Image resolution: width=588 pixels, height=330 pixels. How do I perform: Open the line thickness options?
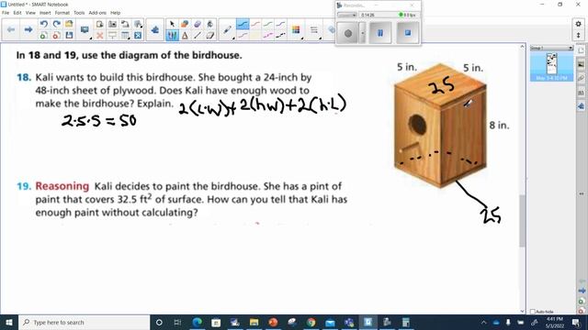(314, 30)
